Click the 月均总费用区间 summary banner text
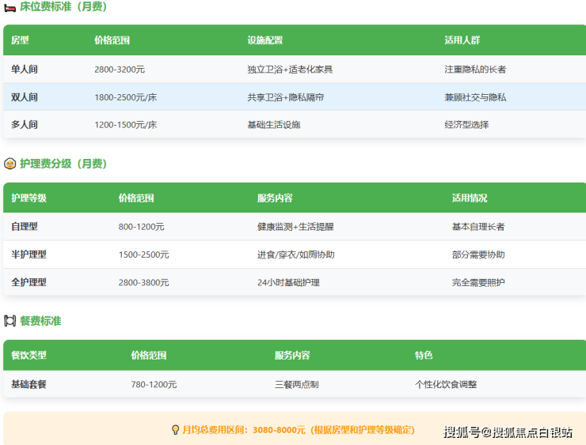The image size is (586, 445). (x=298, y=430)
